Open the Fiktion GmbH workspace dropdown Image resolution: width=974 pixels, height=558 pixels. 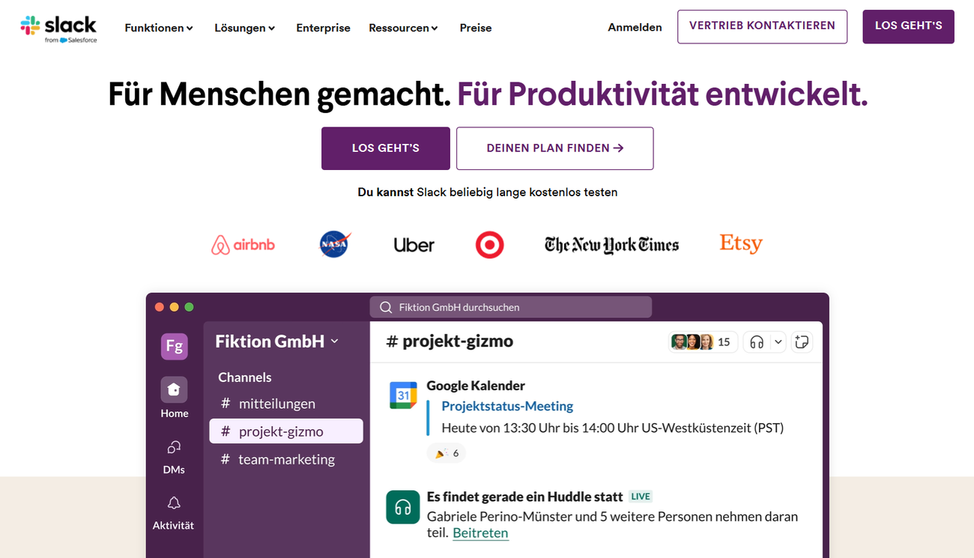tap(276, 341)
